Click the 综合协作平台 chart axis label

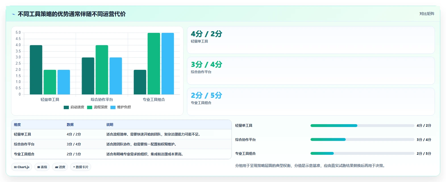coord(102,100)
